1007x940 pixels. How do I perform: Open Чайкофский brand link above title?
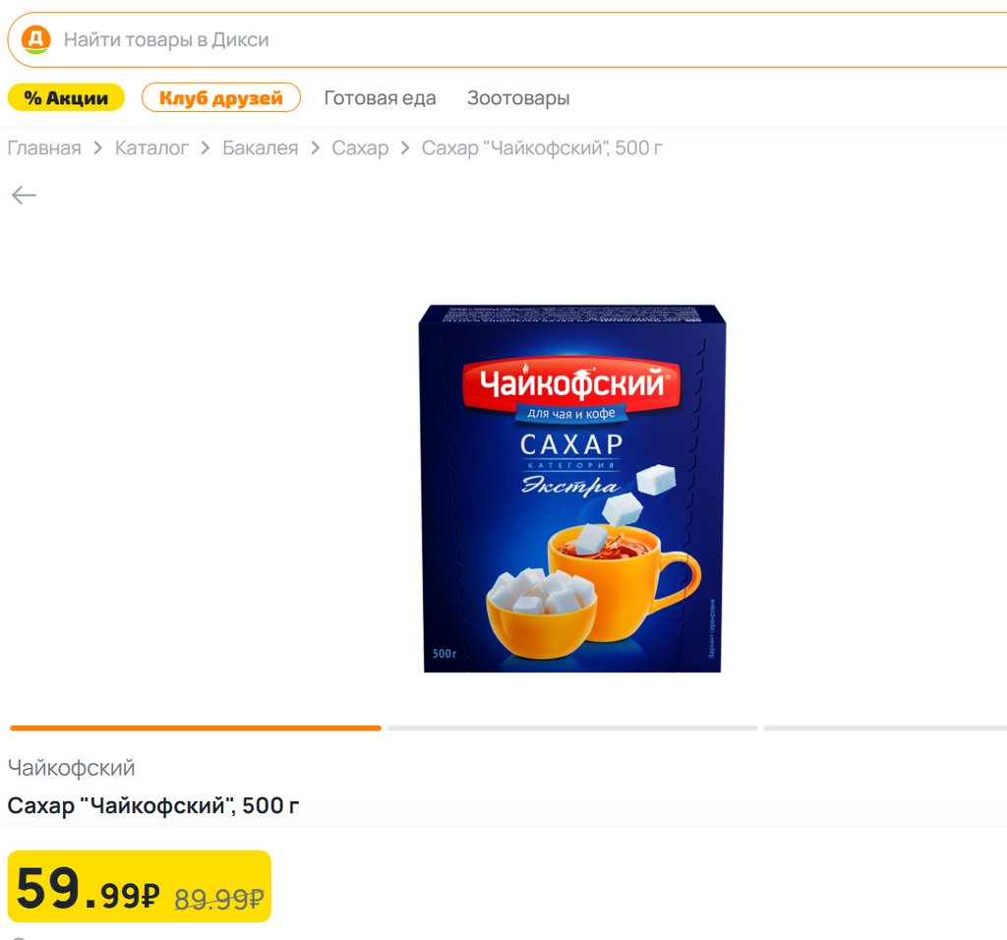point(71,768)
